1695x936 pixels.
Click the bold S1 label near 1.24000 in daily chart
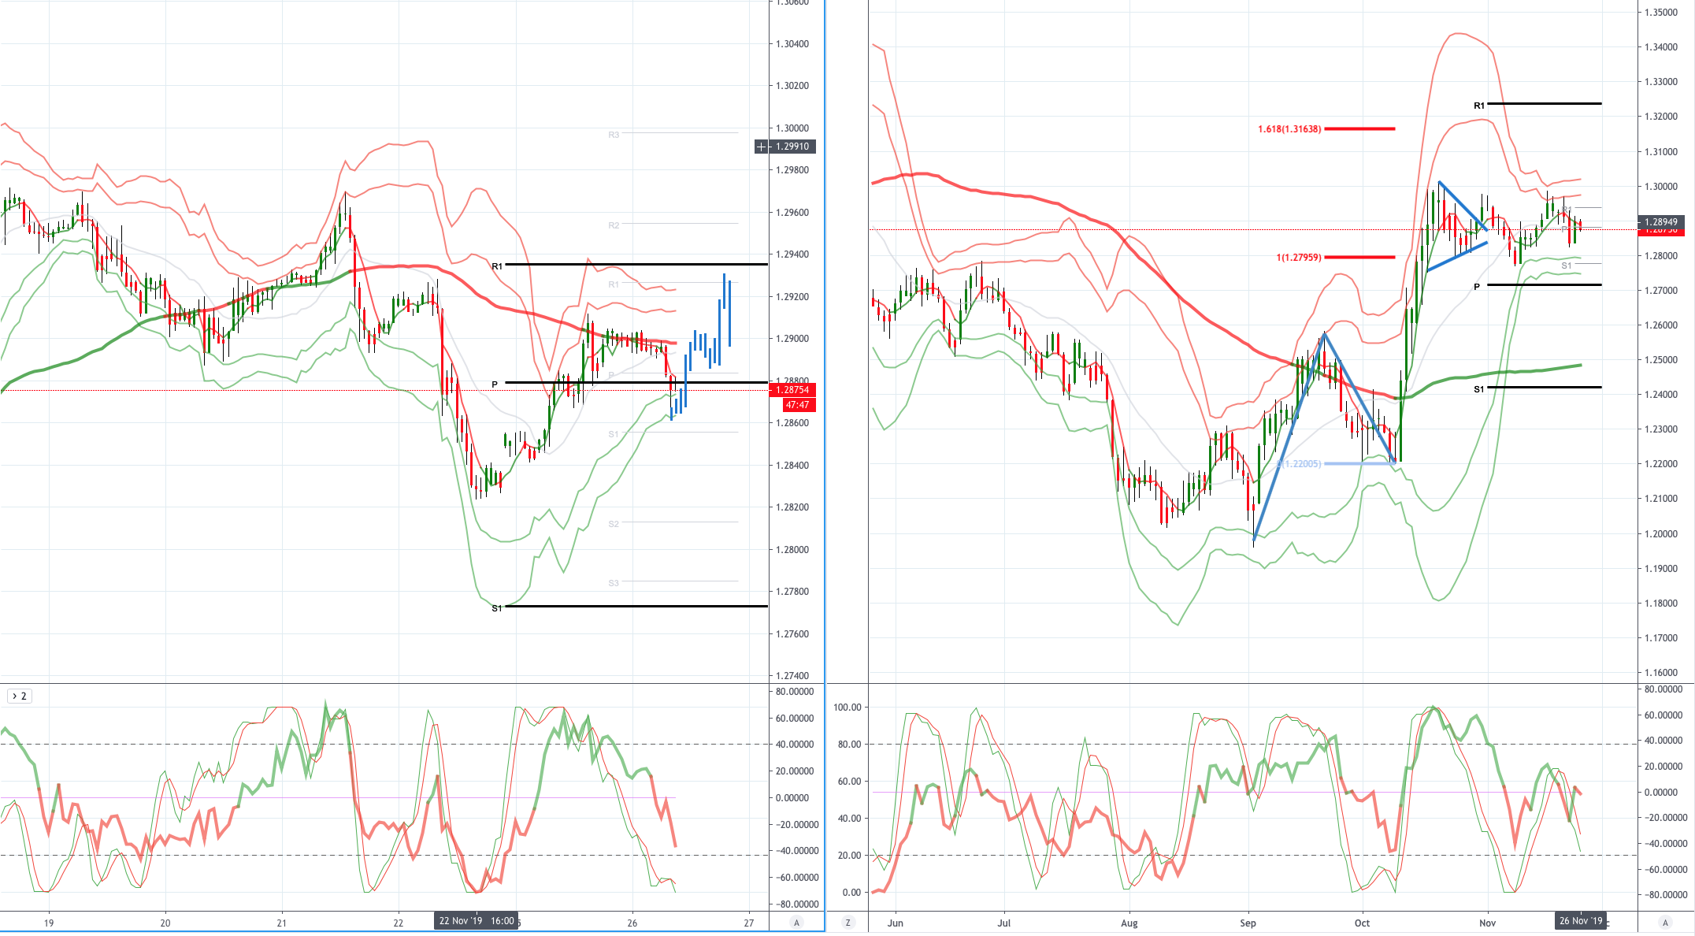[1479, 389]
